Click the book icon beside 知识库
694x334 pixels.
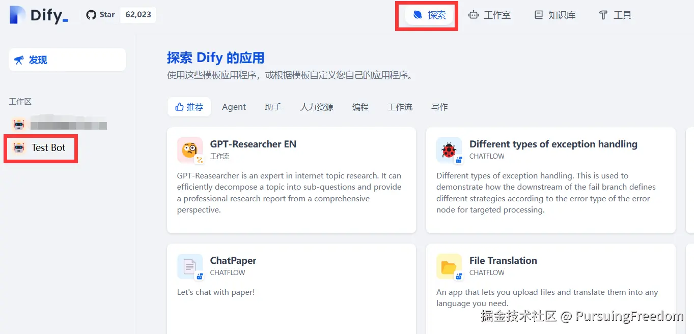click(x=538, y=15)
